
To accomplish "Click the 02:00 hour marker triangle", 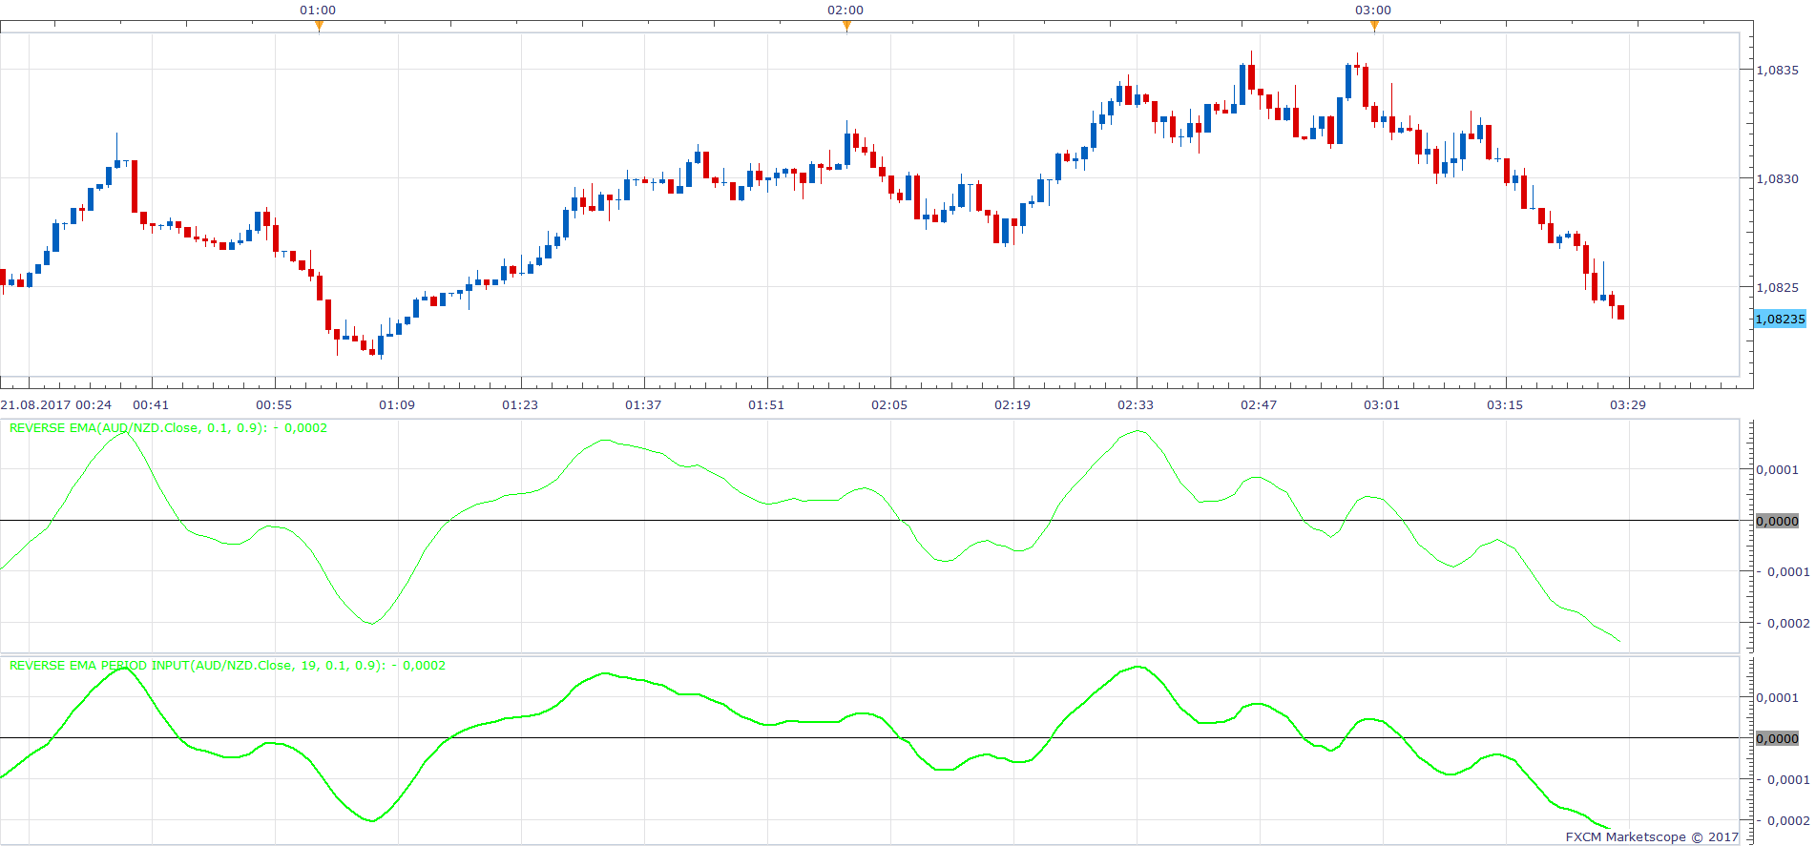I will click(846, 27).
